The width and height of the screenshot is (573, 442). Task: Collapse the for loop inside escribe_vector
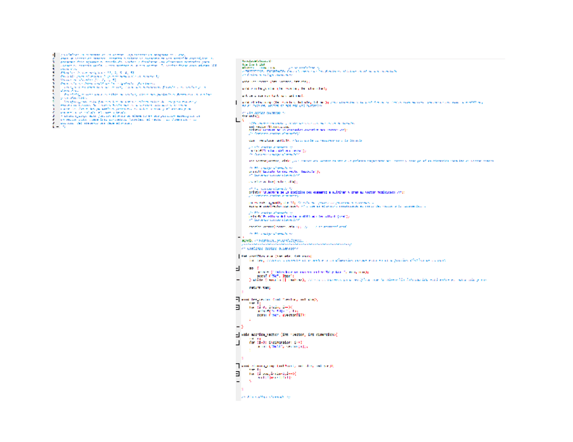coord(236,343)
